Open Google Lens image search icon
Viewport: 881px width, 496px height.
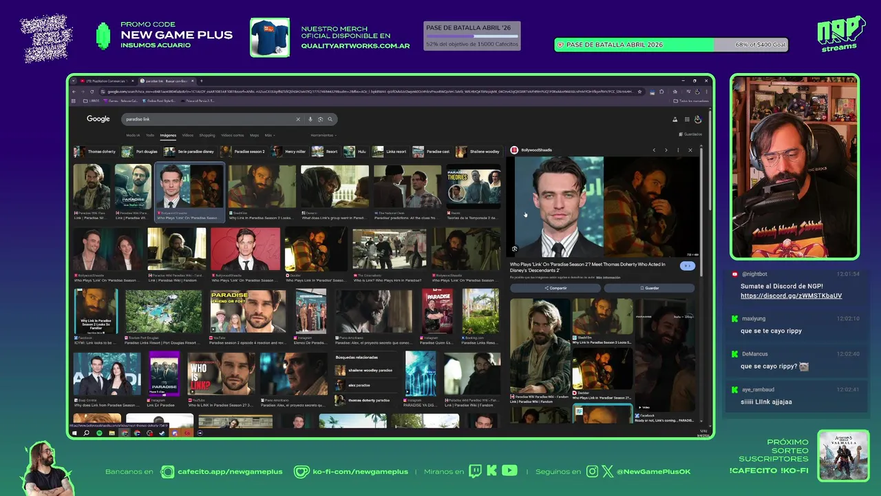pyautogui.click(x=320, y=119)
